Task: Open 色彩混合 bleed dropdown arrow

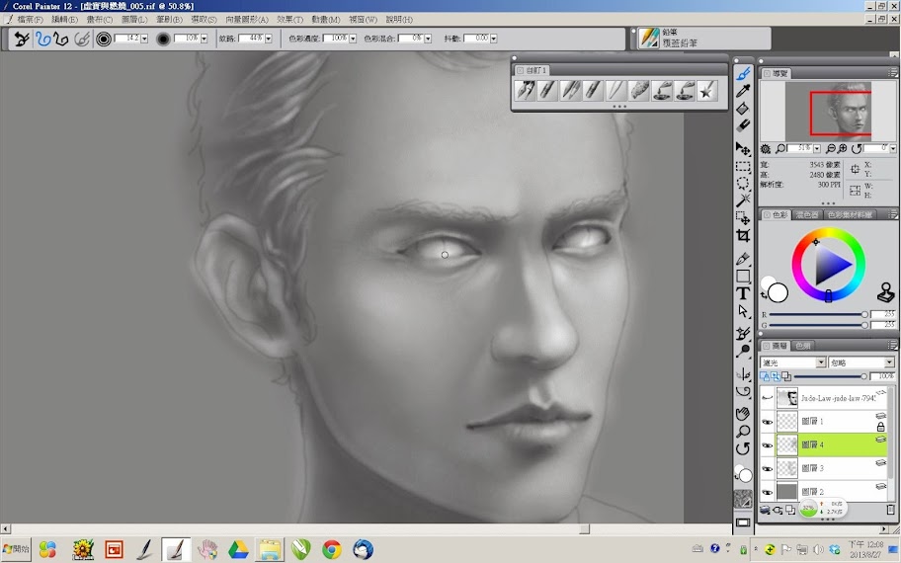Action: tap(428, 39)
